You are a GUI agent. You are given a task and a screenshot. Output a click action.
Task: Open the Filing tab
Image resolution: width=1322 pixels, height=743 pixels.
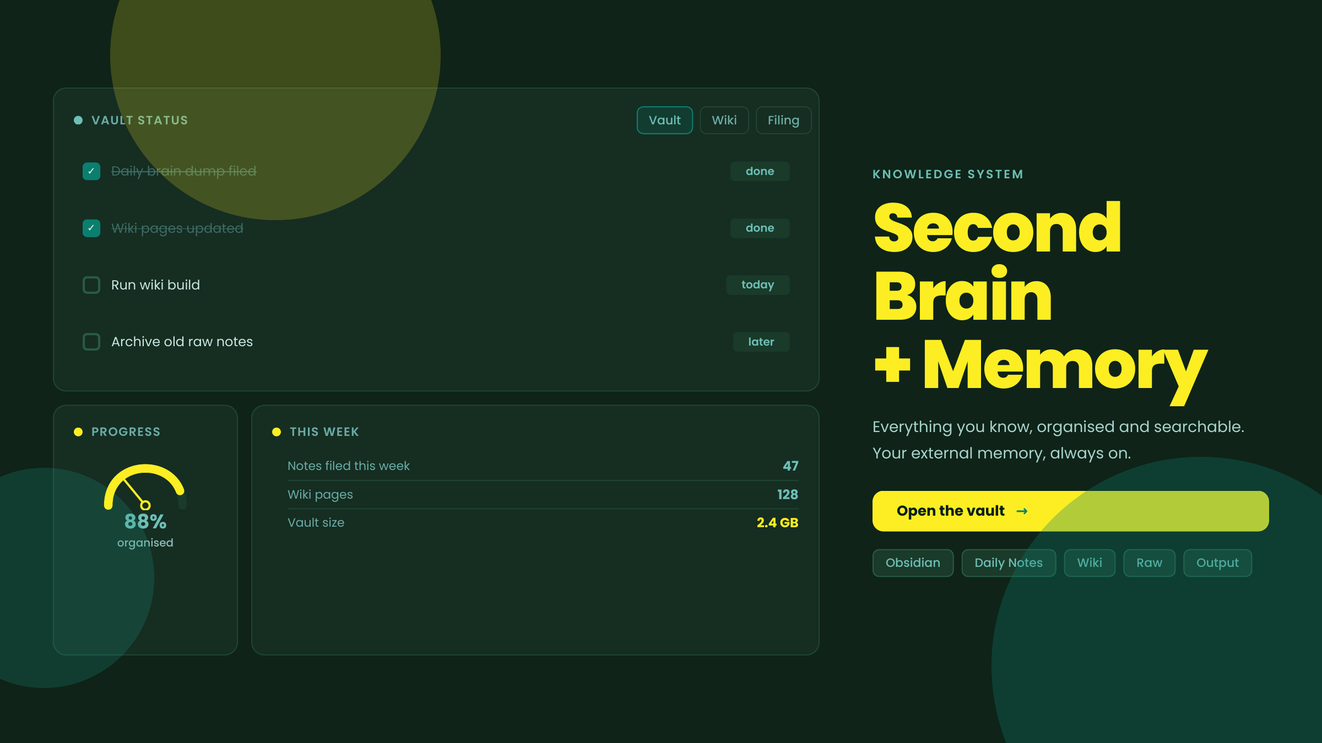[783, 120]
